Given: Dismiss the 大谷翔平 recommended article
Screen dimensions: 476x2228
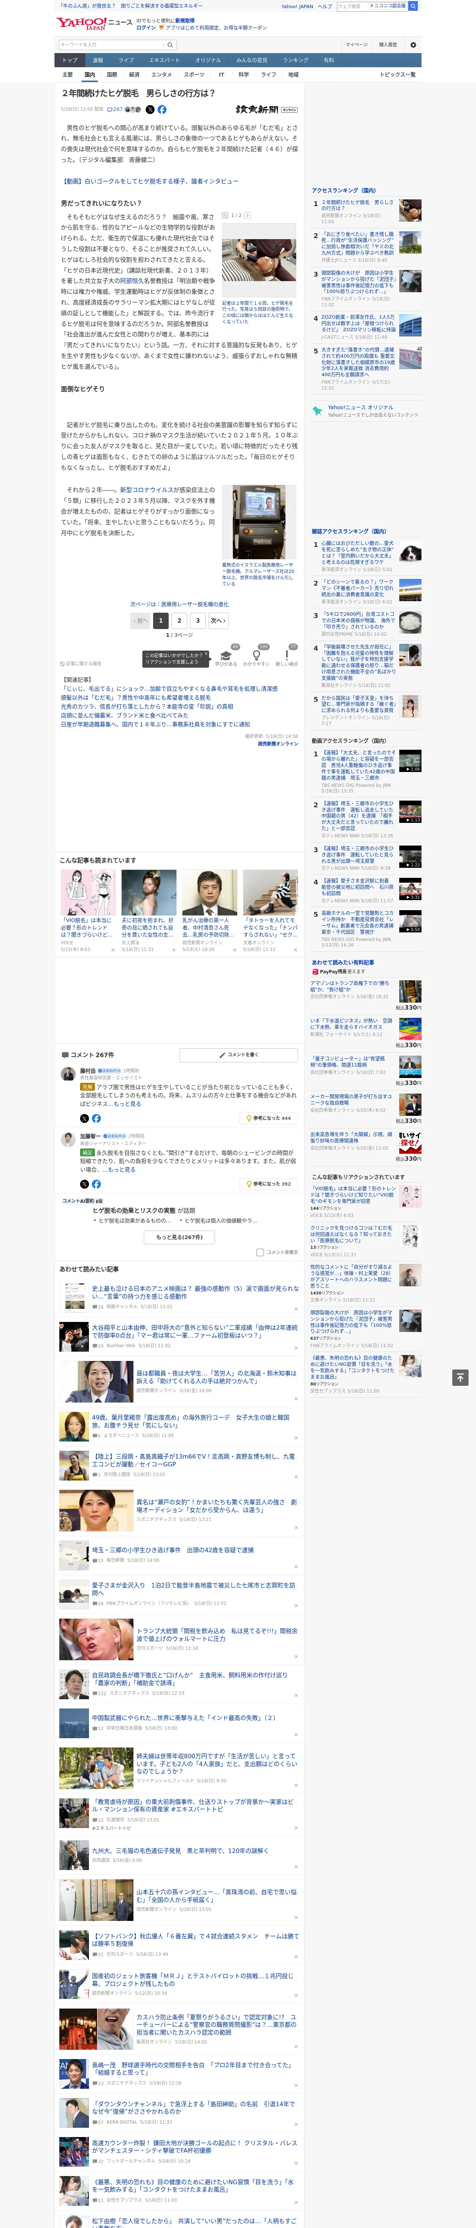Looking at the screenshot, I should (x=296, y=1348).
